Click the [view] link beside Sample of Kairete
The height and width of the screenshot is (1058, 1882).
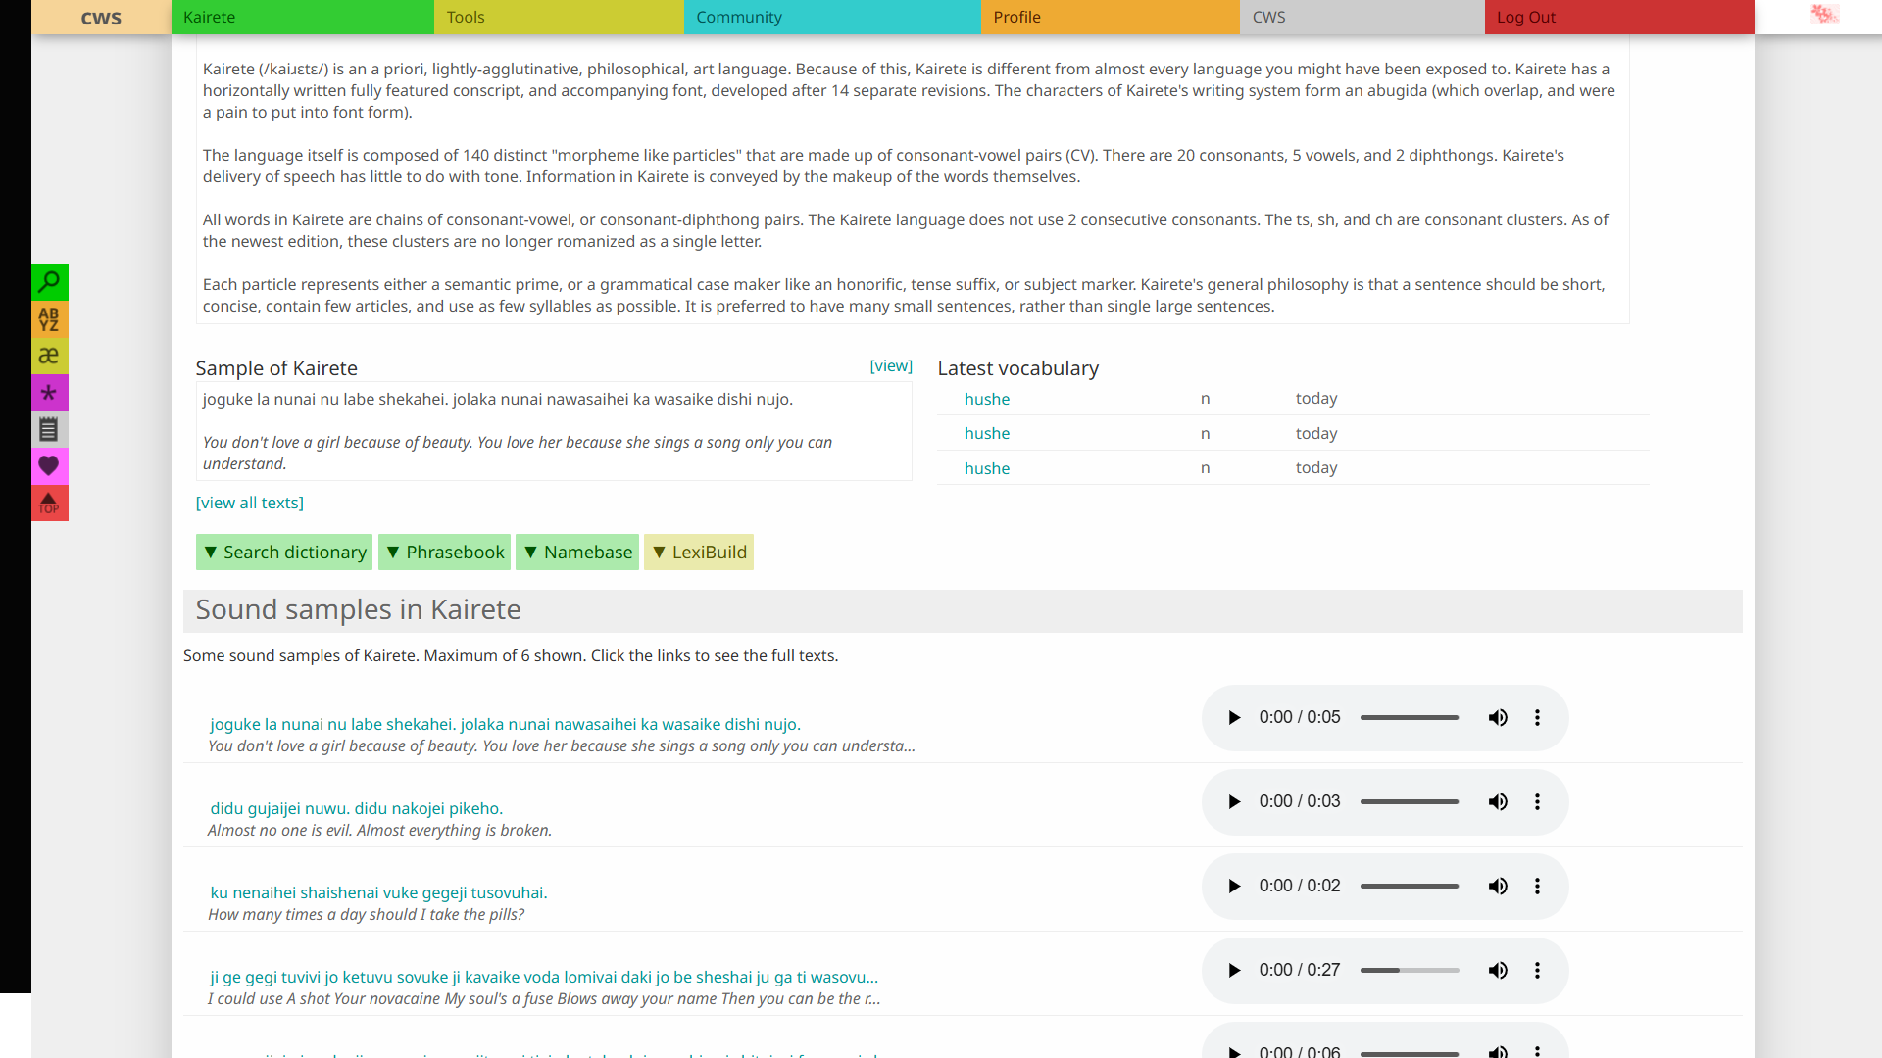891,366
